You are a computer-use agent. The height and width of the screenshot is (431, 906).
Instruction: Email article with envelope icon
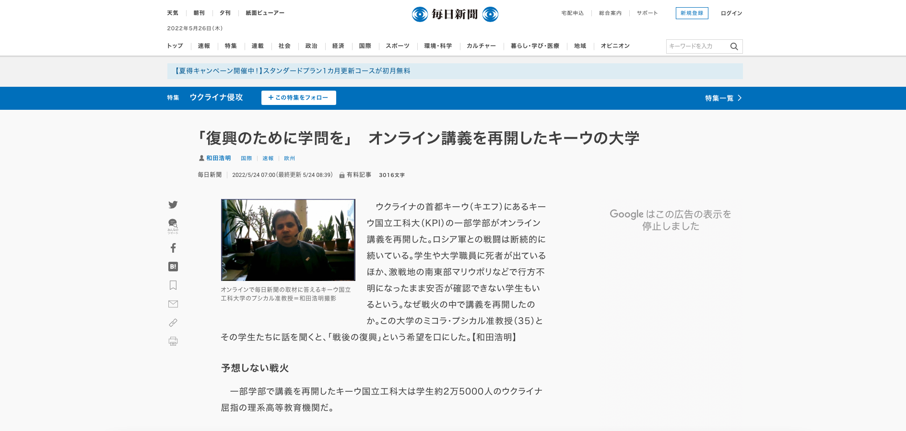(x=173, y=304)
